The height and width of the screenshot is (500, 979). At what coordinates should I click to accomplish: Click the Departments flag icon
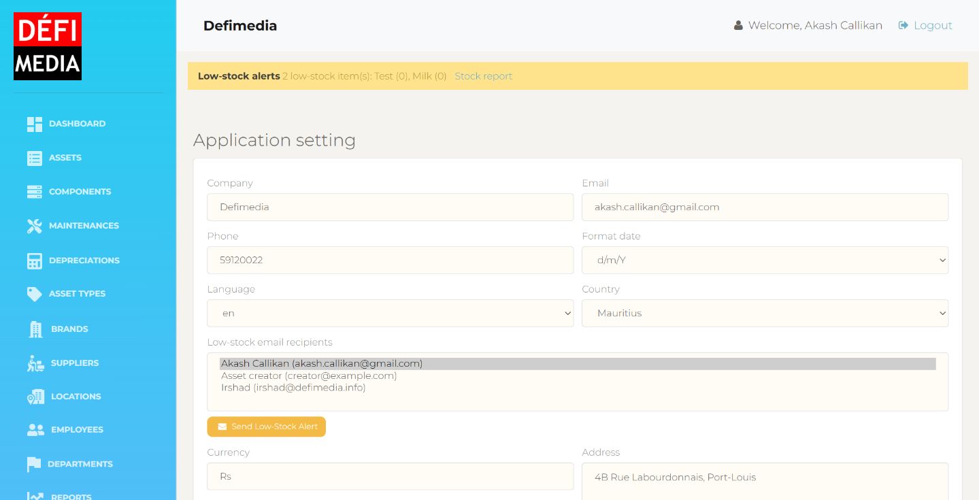(x=34, y=464)
